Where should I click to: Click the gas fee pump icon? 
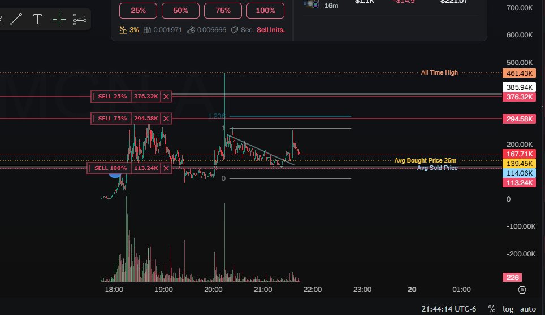pos(147,30)
